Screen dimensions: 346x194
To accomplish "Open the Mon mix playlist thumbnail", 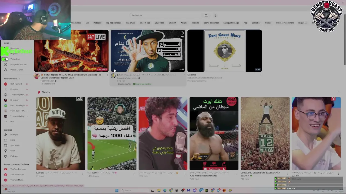I will tap(225, 51).
